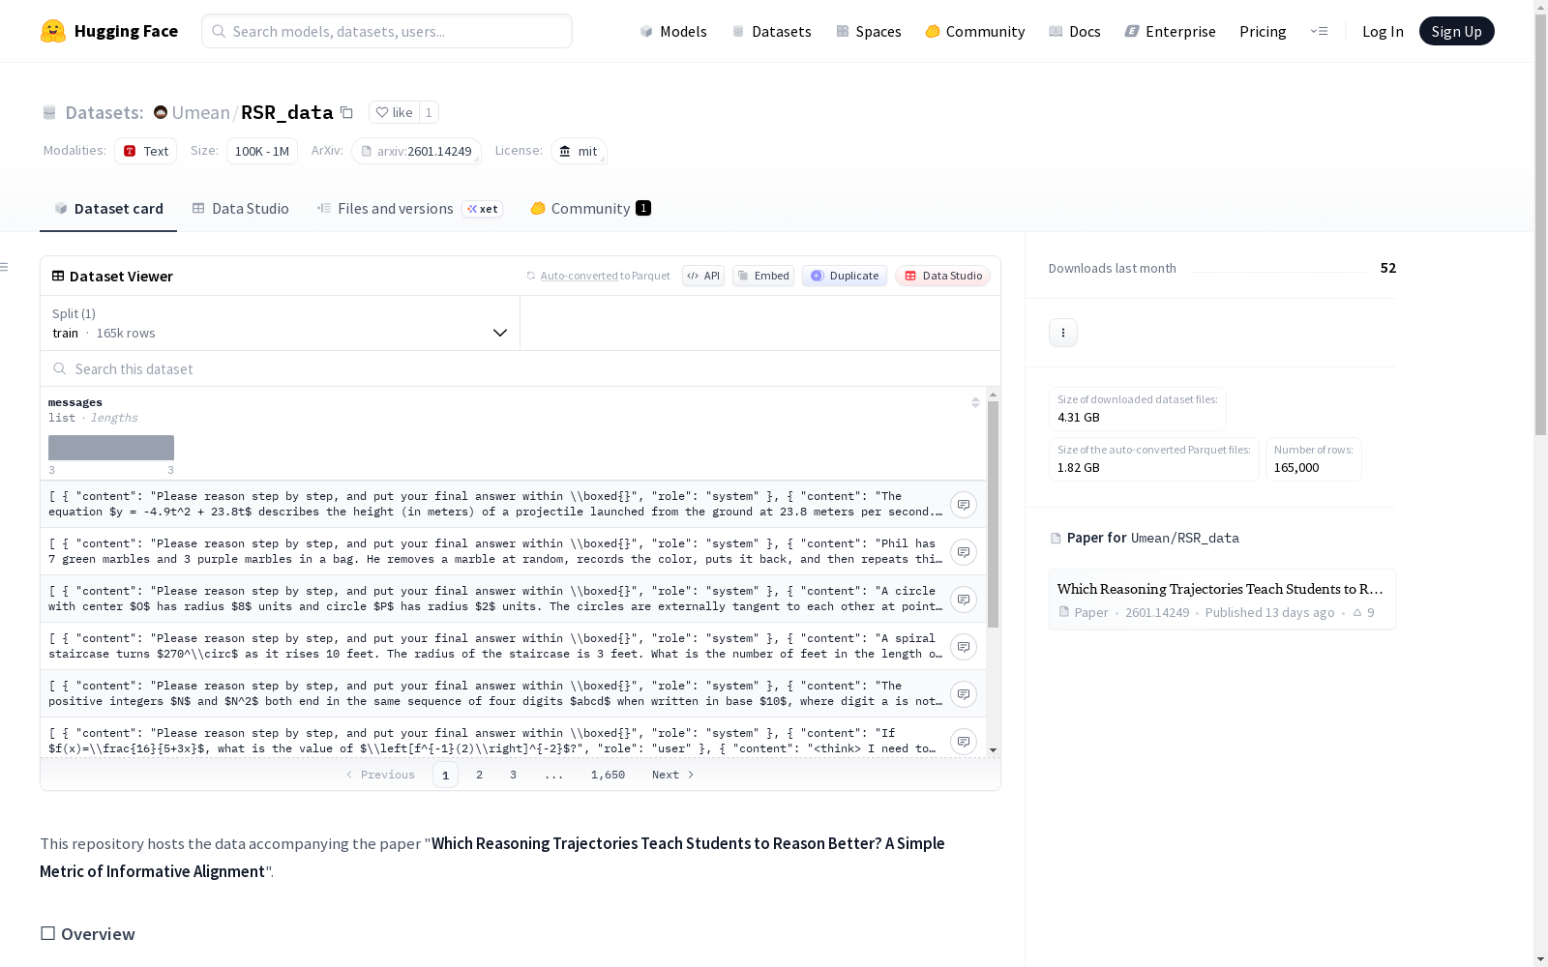Viewport: 1548px width, 967px height.
Task: Open row comment icon for circle radius row
Action: [x=964, y=600]
